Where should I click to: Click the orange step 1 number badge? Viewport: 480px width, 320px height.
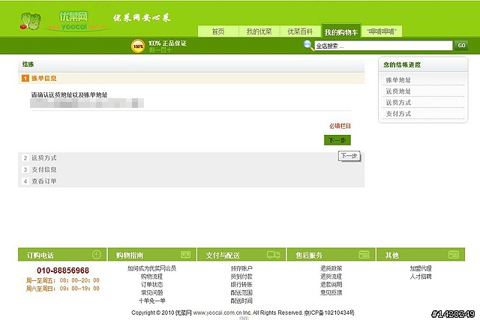[25, 79]
